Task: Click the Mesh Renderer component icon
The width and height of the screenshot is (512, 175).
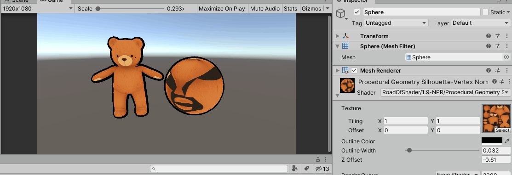Action: [x=345, y=70]
